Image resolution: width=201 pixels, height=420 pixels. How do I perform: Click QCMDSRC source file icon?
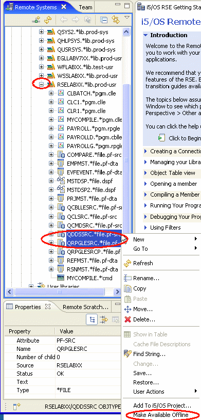tap(61, 225)
